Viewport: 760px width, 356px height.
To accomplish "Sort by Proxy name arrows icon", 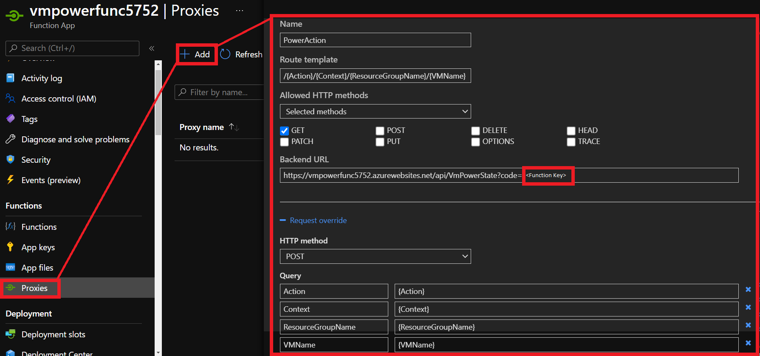I will click(x=234, y=127).
